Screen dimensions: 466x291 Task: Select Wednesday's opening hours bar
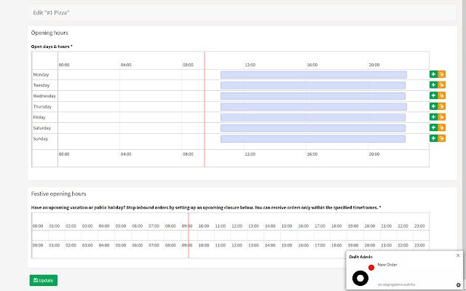point(313,96)
